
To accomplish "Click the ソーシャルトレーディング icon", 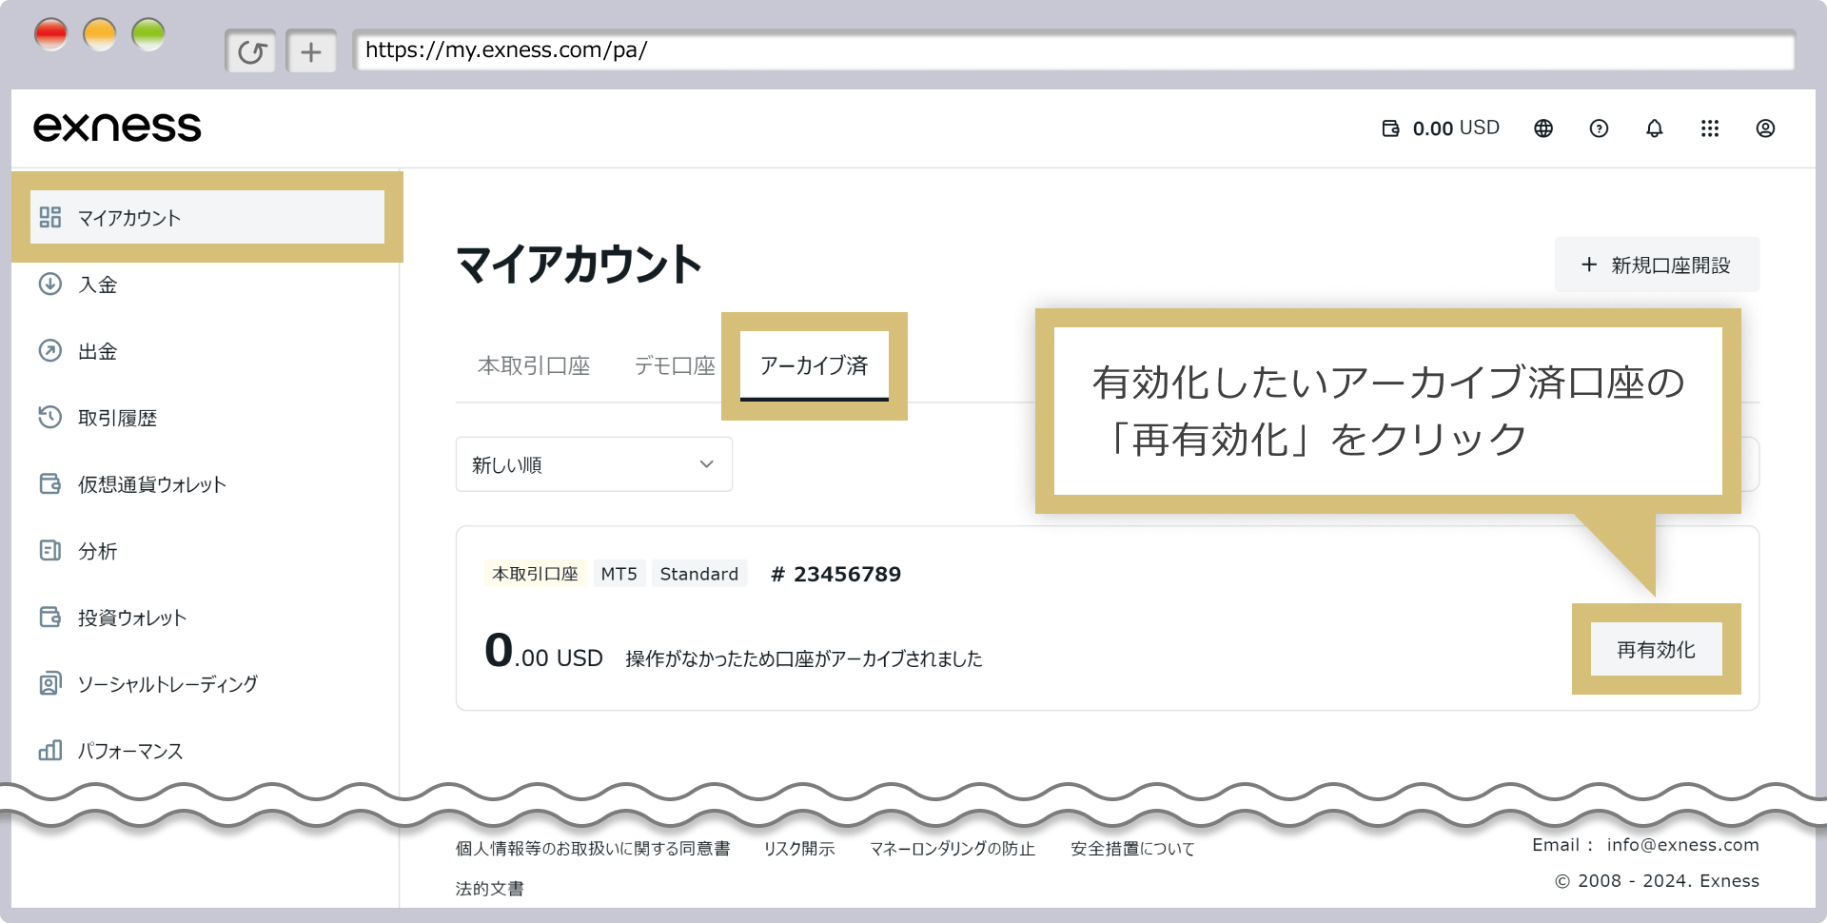I will pyautogui.click(x=50, y=683).
